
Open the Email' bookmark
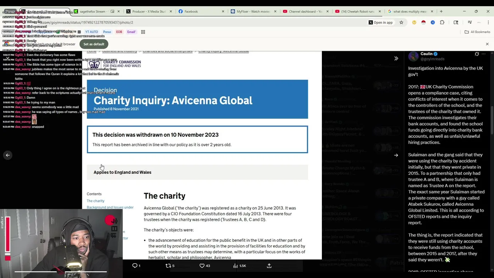[131, 32]
